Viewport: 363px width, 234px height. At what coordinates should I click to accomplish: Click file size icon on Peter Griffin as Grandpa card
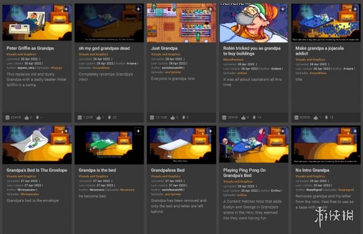[7, 117]
